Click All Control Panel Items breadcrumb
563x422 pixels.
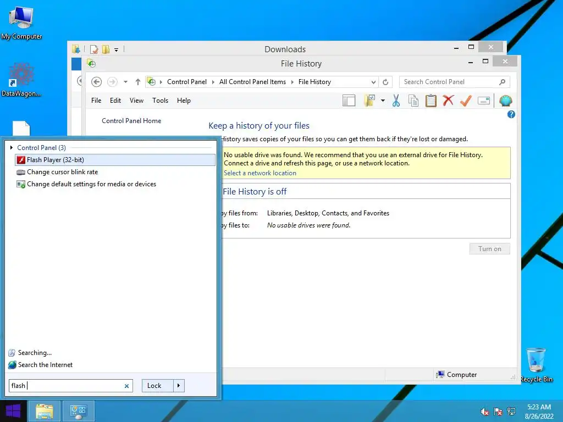252,82
